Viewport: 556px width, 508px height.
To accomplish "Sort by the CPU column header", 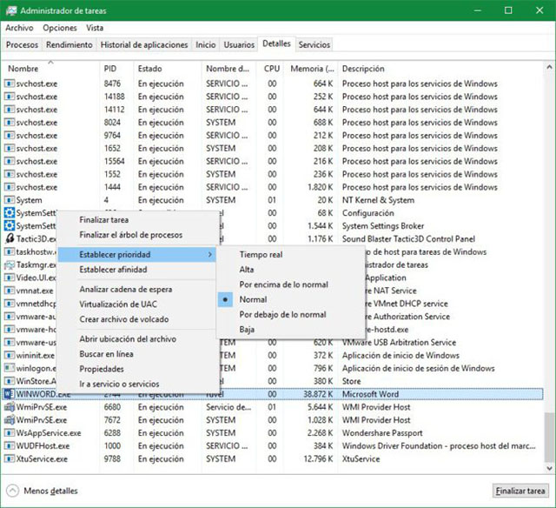I will [x=270, y=69].
